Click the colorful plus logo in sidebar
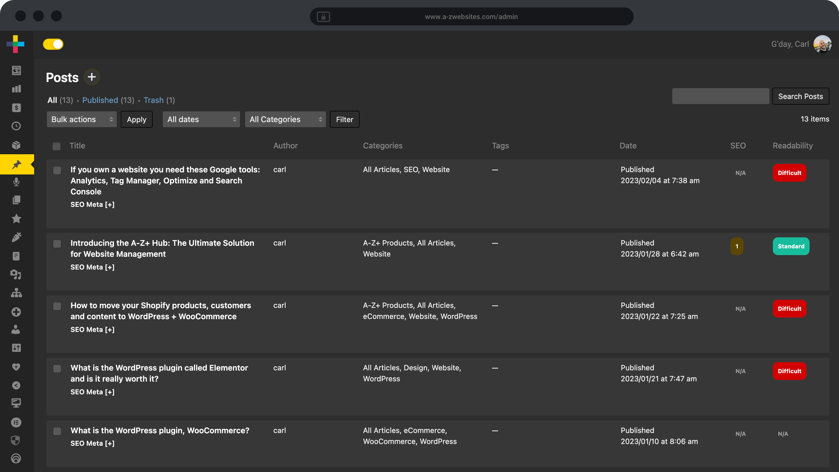Screen dimensions: 839x472 [15, 44]
